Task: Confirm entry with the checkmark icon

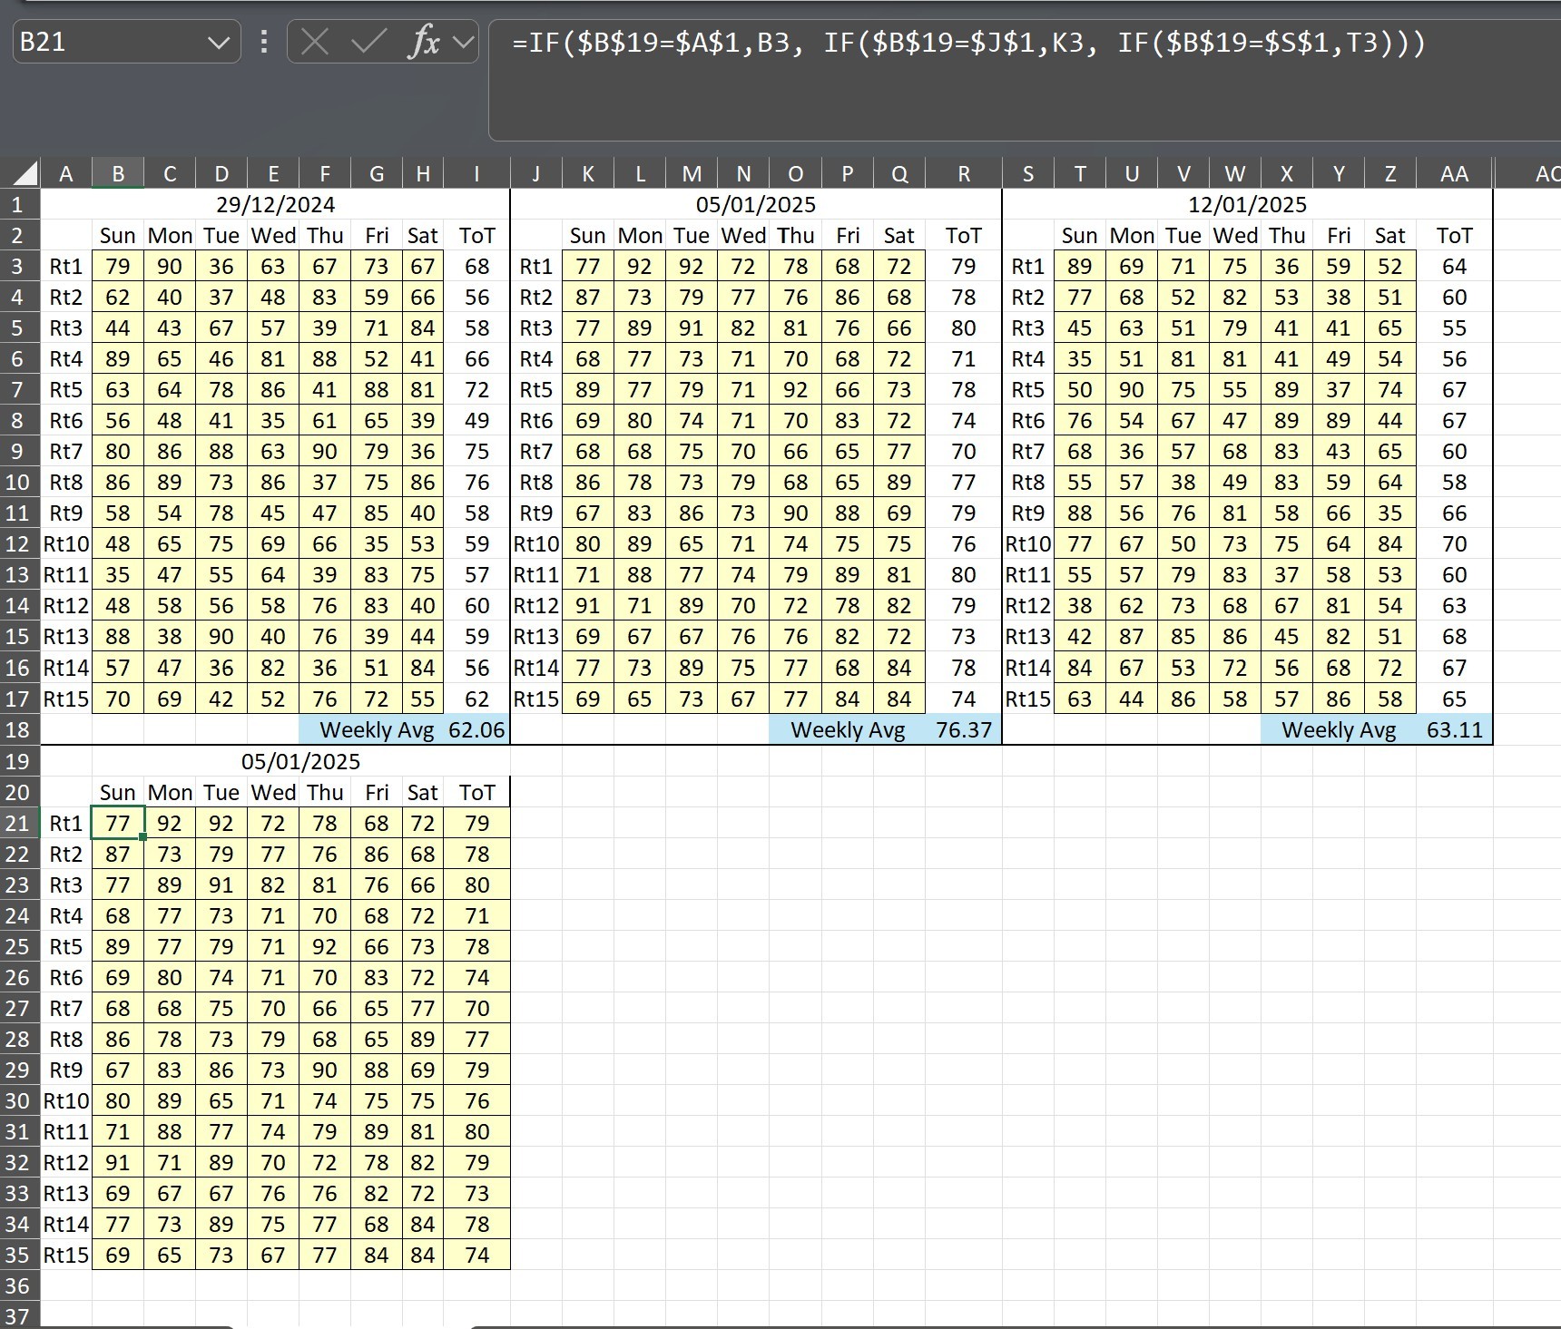Action: click(x=368, y=42)
